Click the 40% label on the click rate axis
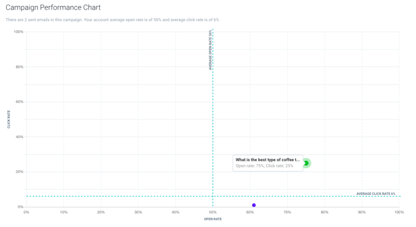This screenshot has height=227, width=416. tap(19, 137)
